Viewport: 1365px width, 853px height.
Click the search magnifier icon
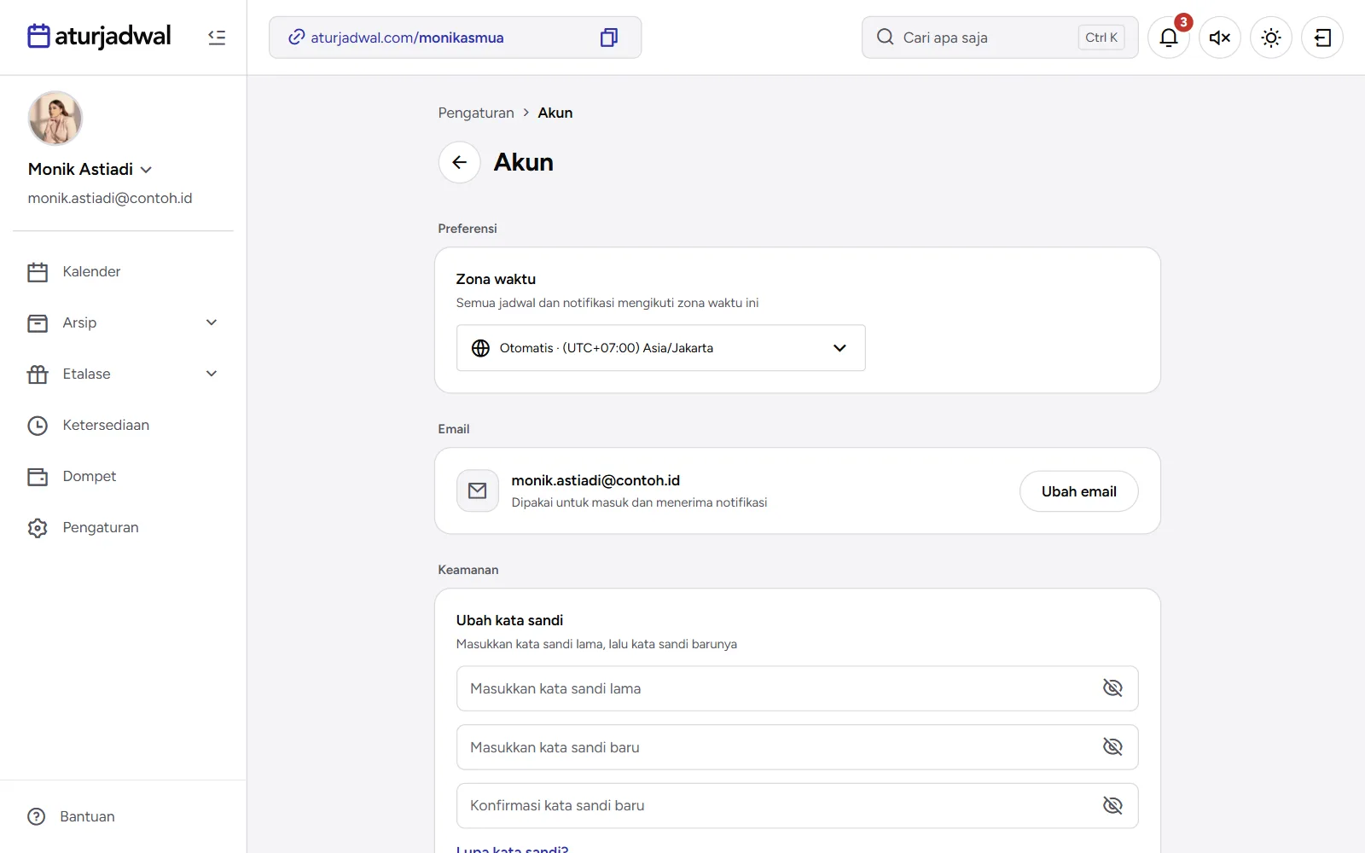coord(886,37)
